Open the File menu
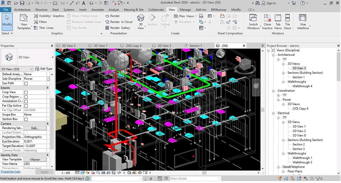This screenshot has height=183, width=341. (x=6, y=10)
